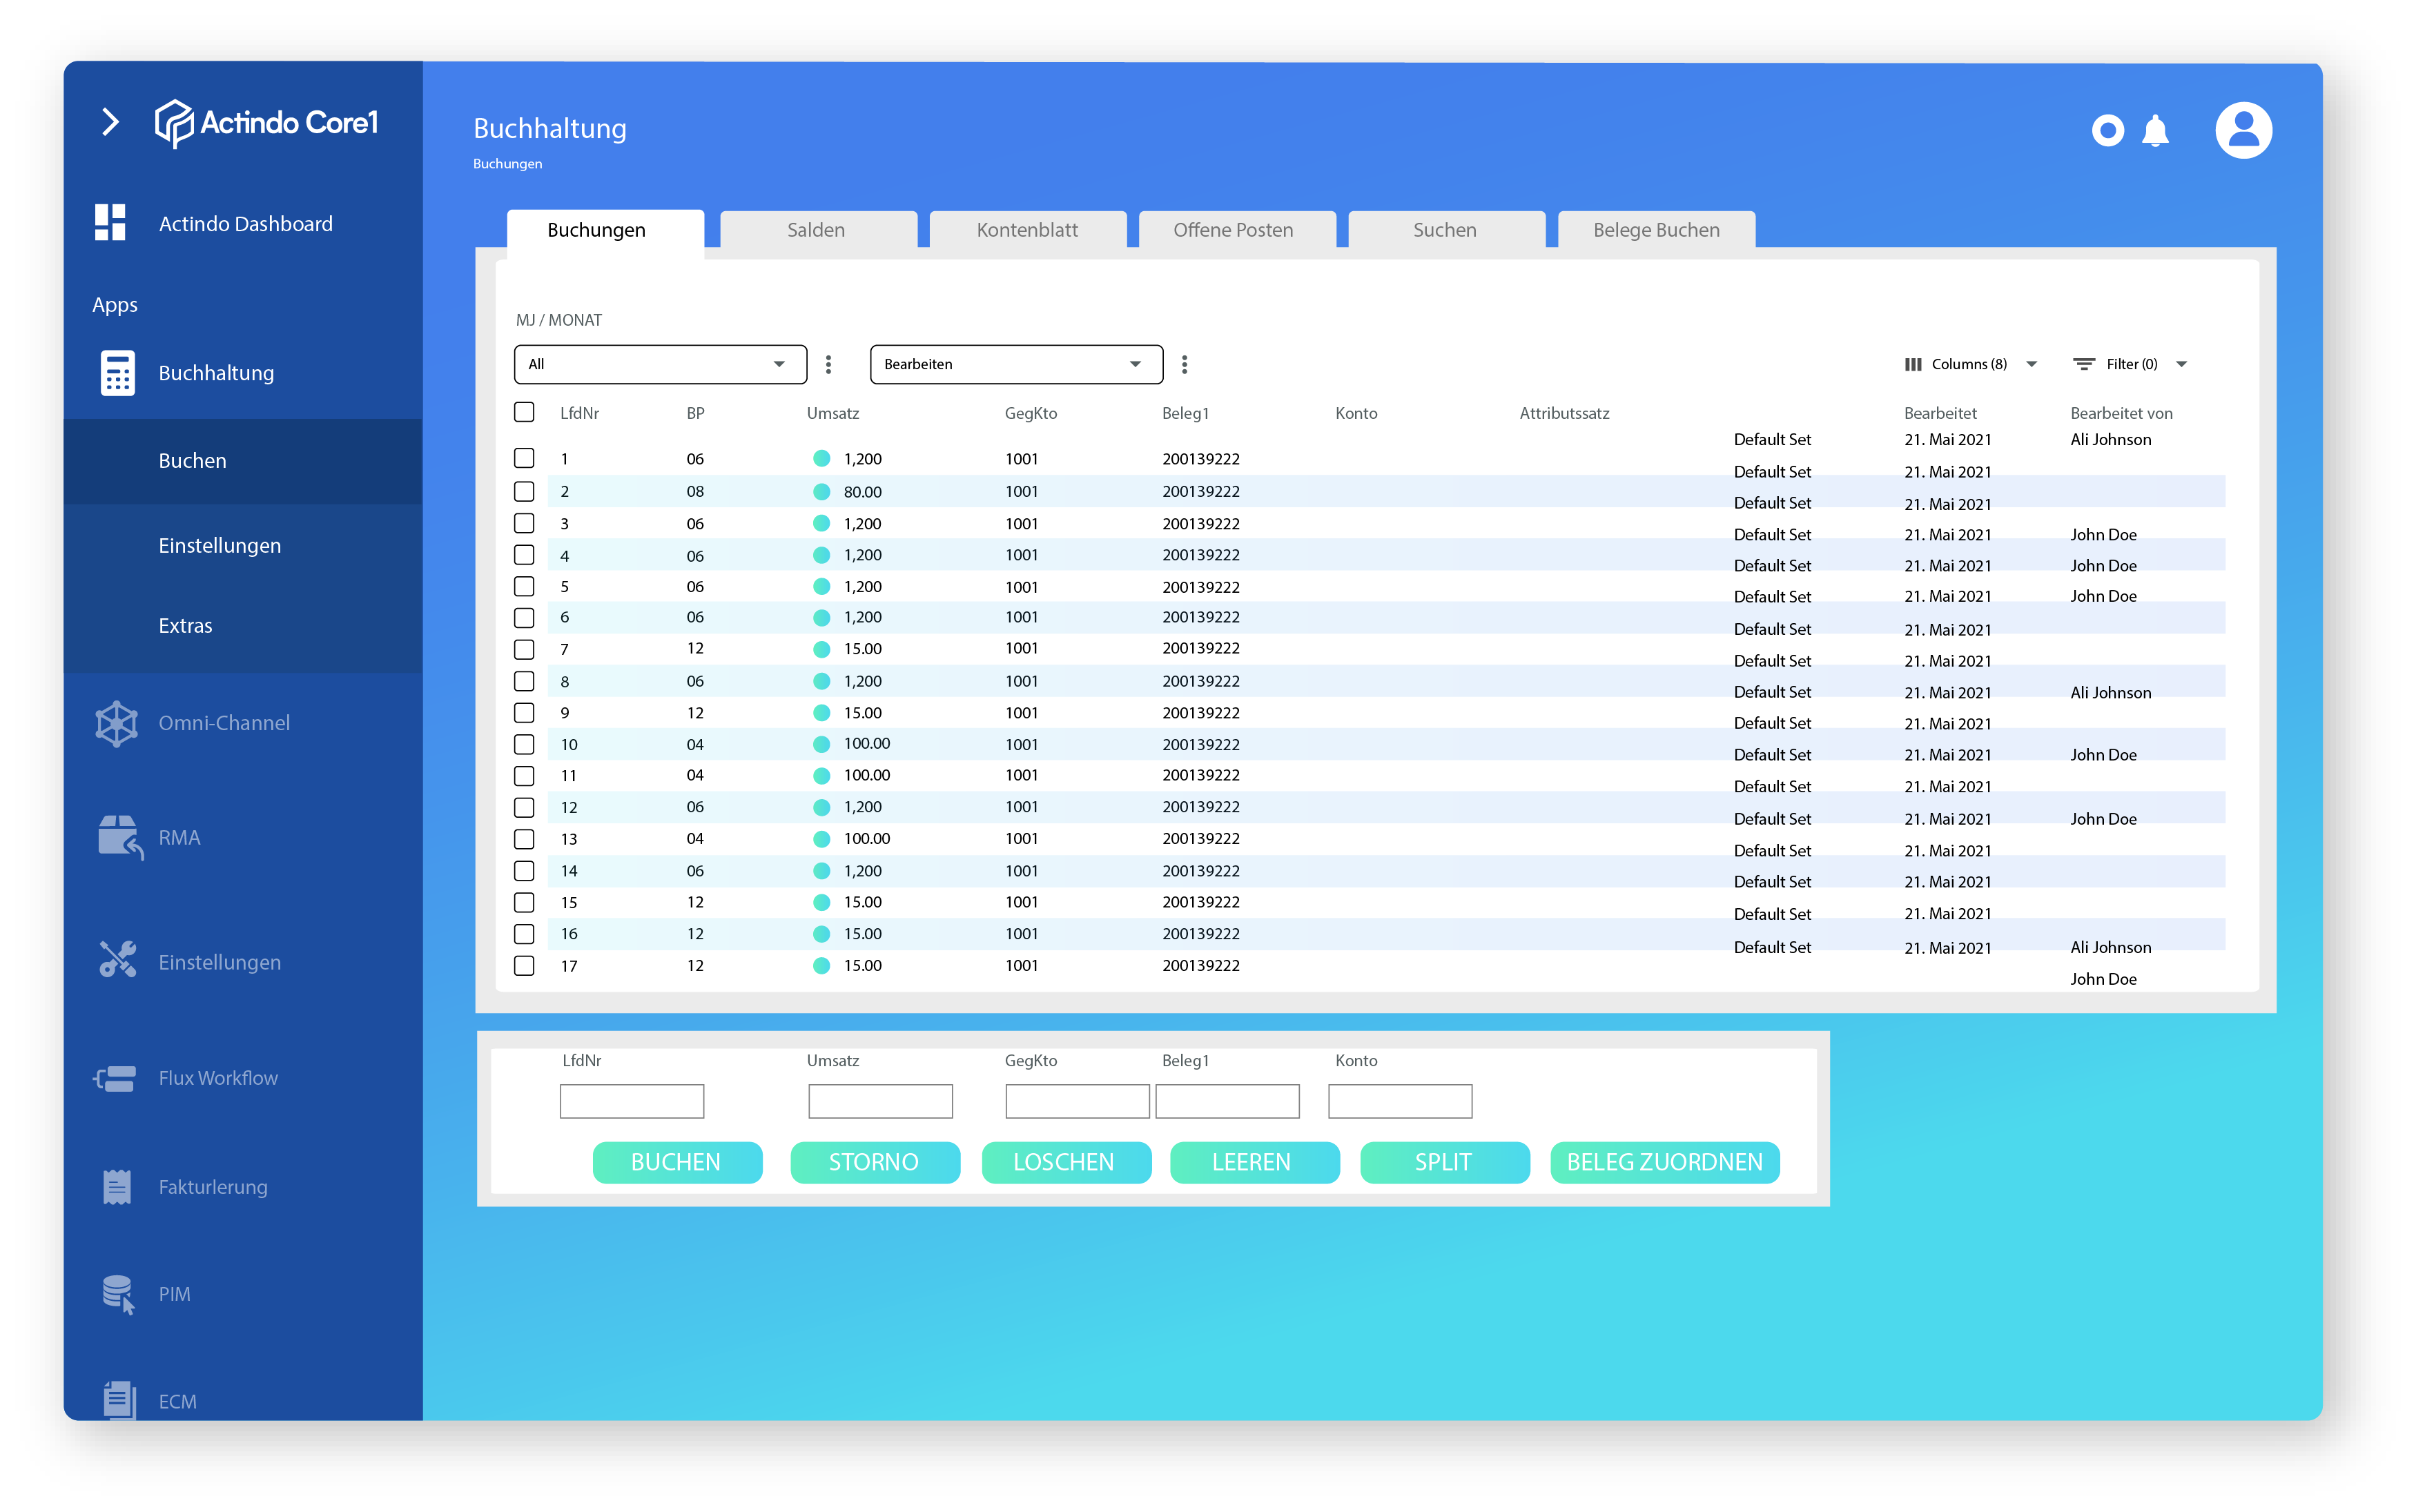Image resolution: width=2416 pixels, height=1512 pixels.
Task: Click the LOSCHEN button
Action: pos(1066,1162)
